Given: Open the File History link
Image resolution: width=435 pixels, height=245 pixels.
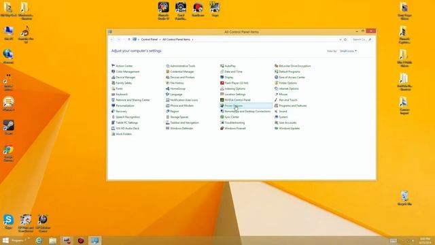Looking at the screenshot, I should [x=177, y=83].
